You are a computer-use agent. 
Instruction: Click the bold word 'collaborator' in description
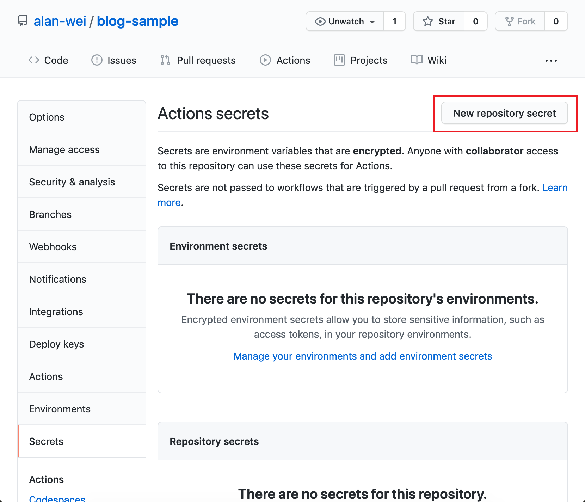494,151
